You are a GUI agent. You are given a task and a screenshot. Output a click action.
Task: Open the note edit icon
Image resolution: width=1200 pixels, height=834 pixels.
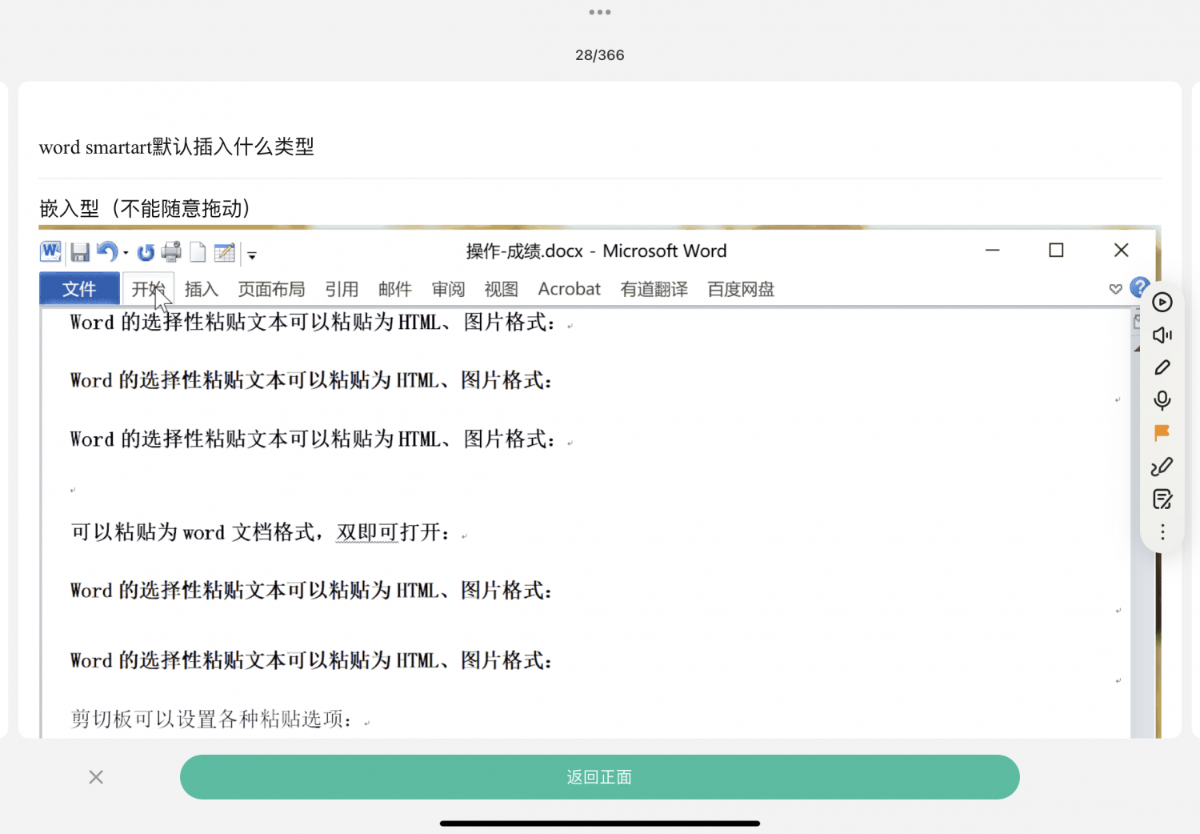click(1162, 499)
